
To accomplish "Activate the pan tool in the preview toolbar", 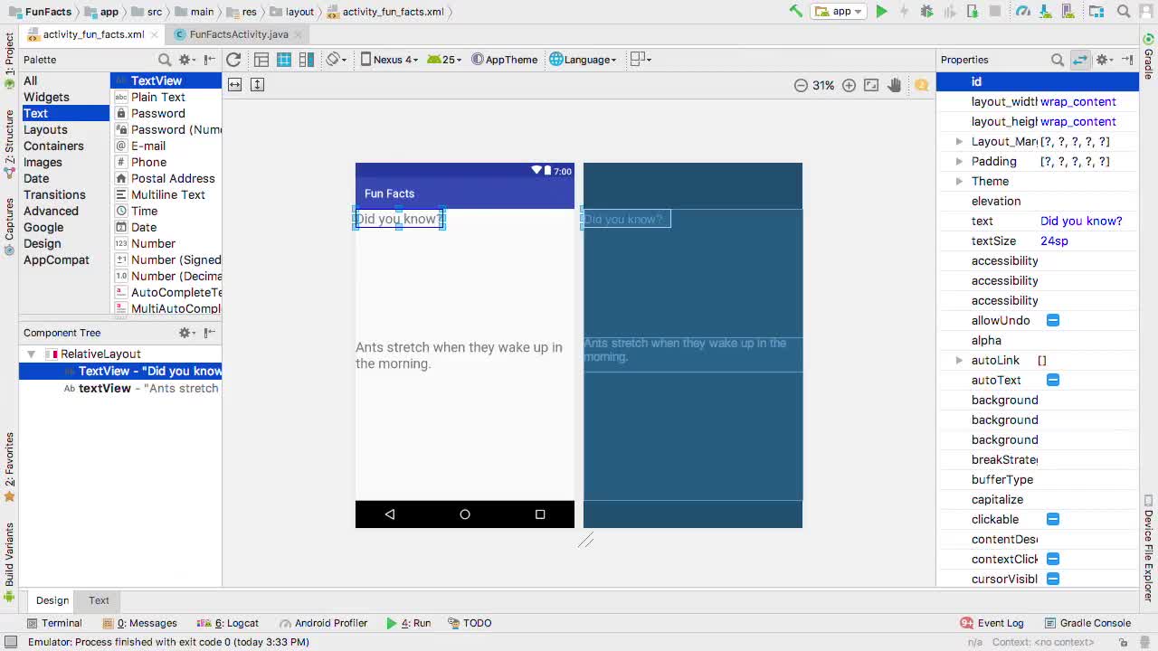I will (x=894, y=85).
